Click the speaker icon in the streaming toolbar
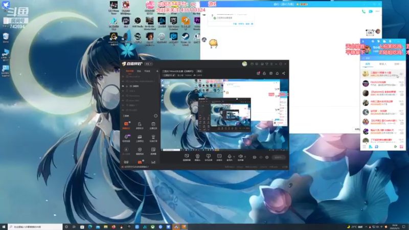Screen dimensions: 409x230 point(240,156)
